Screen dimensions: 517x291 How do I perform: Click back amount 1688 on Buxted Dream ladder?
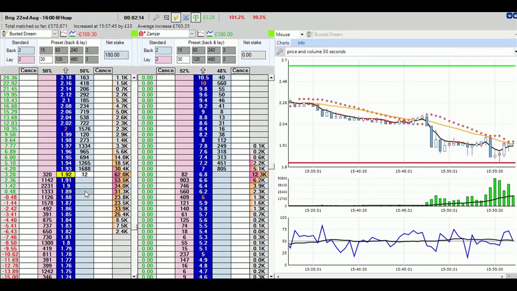click(x=84, y=169)
